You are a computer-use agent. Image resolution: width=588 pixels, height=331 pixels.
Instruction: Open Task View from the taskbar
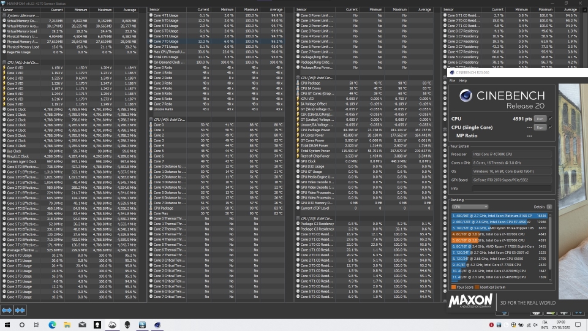point(37,325)
